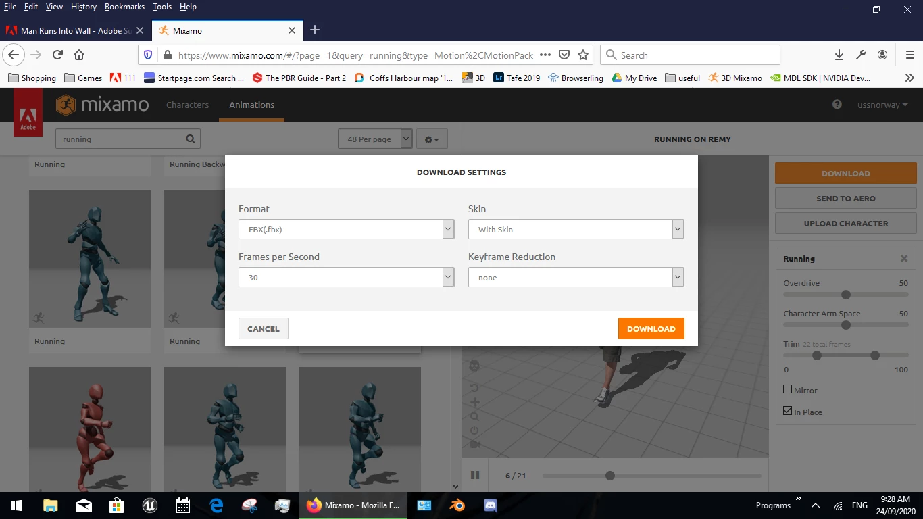Click the Pocket save icon in address bar
Screen dimensions: 923x519
(x=564, y=55)
